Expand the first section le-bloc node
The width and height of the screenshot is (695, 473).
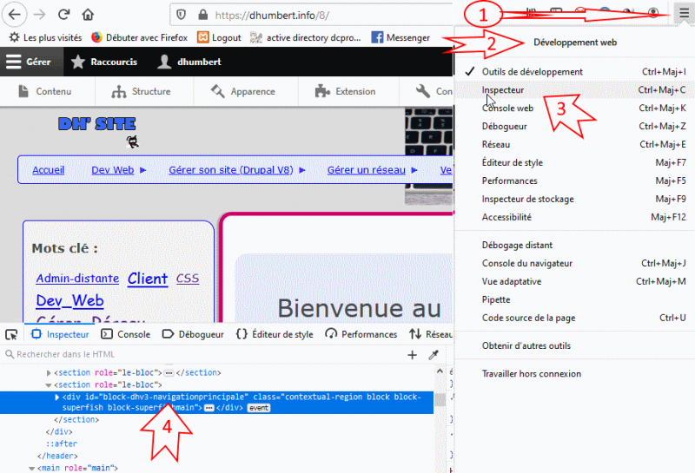[48, 372]
